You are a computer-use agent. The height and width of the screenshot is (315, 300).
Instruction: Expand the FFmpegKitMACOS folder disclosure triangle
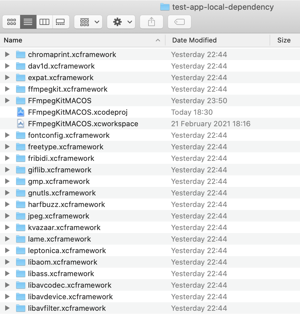[8, 101]
